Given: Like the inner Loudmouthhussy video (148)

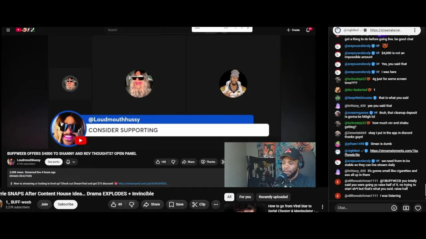Looking at the screenshot, I should pos(160,162).
